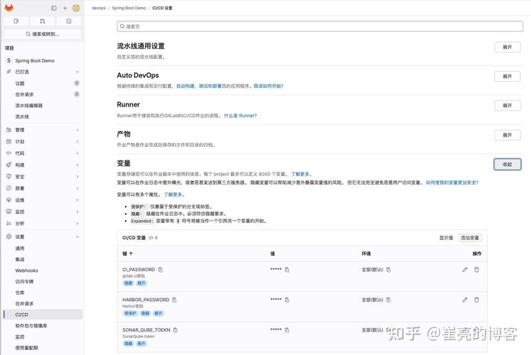Image resolution: width=531 pixels, height=355 pixels.
Task: Copy the CI_PASSWORD masked value
Action: point(287,270)
